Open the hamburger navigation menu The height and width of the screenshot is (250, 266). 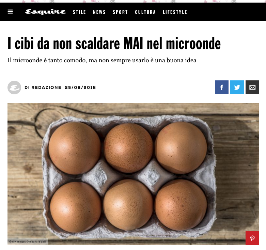coord(10,12)
